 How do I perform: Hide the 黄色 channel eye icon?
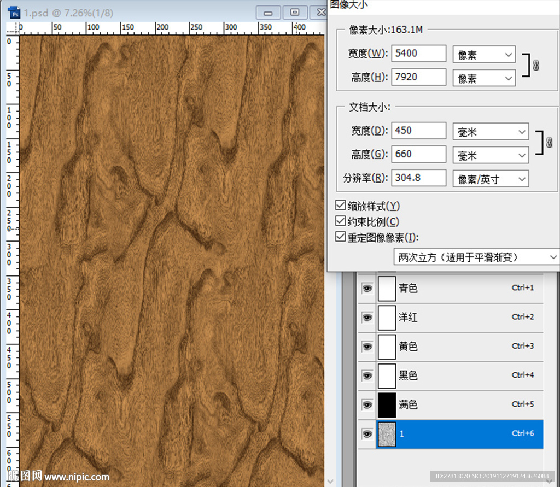[x=367, y=346]
